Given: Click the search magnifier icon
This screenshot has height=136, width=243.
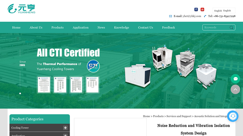Looking at the screenshot, I should [x=231, y=28].
